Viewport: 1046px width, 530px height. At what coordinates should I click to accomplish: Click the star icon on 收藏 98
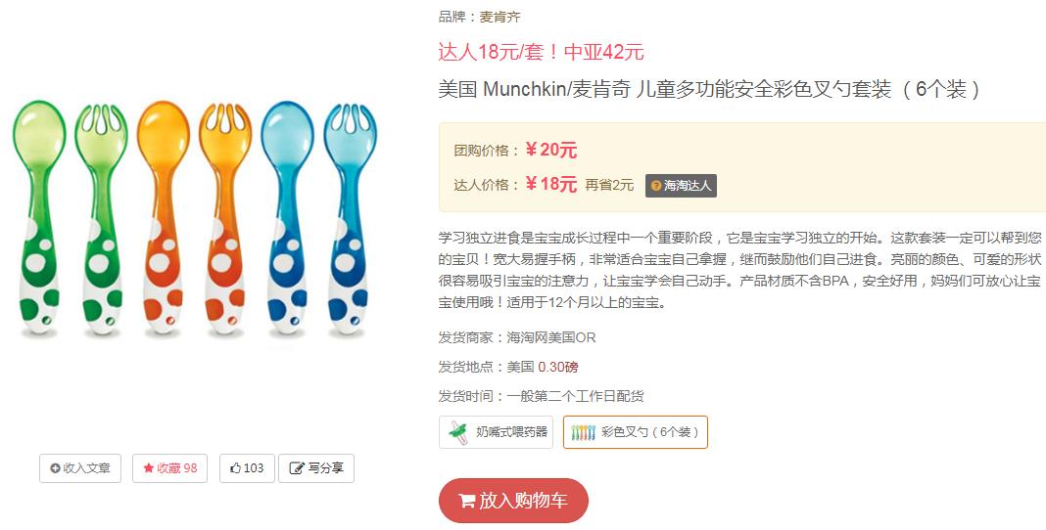click(148, 468)
